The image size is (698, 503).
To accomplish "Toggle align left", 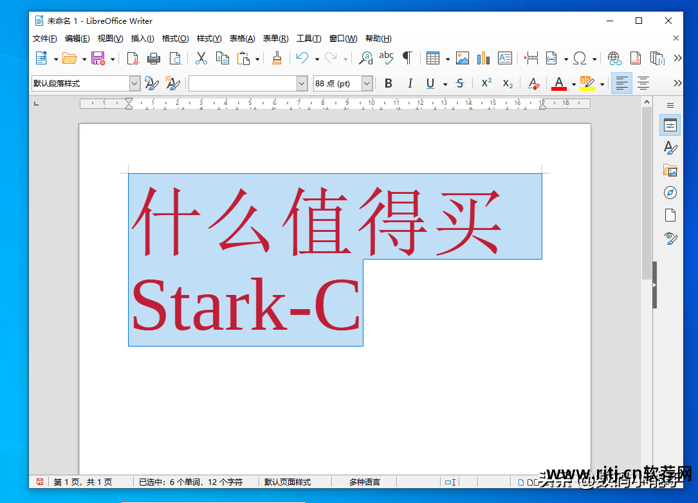I will click(x=621, y=83).
